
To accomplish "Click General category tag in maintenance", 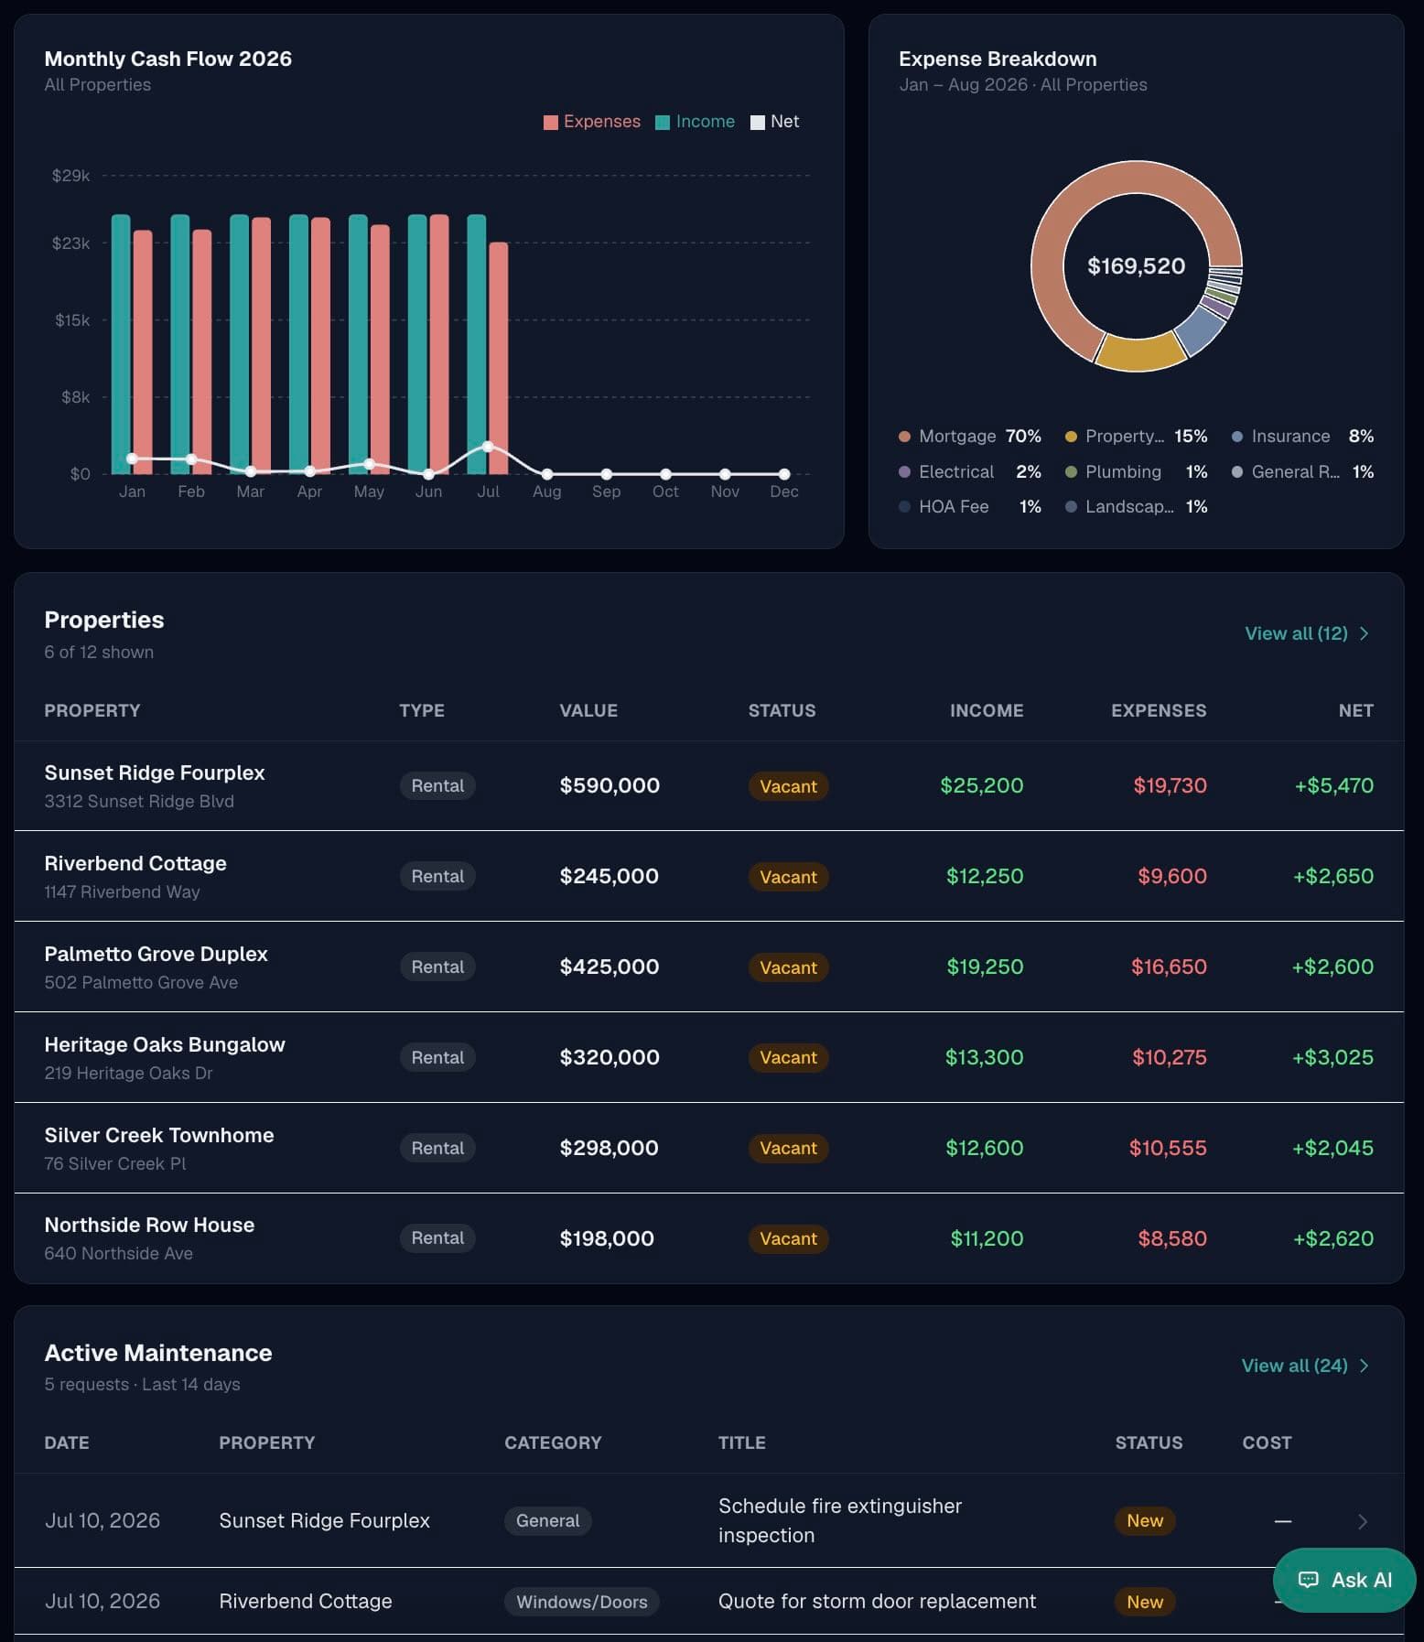I will [x=547, y=1520].
